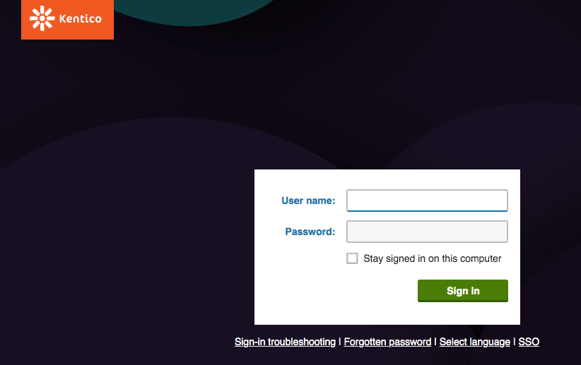Click the 'Stay signed in on this computer' label
The image size is (581, 365).
point(432,258)
